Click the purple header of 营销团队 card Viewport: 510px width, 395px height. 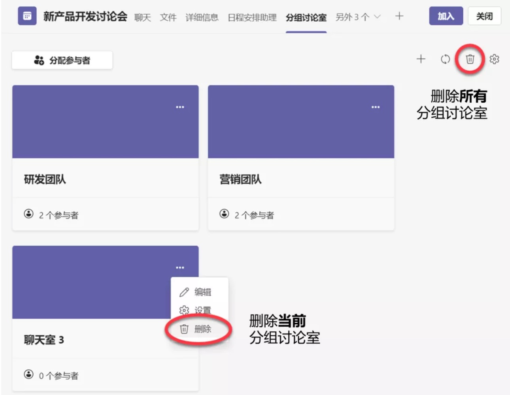(301, 122)
